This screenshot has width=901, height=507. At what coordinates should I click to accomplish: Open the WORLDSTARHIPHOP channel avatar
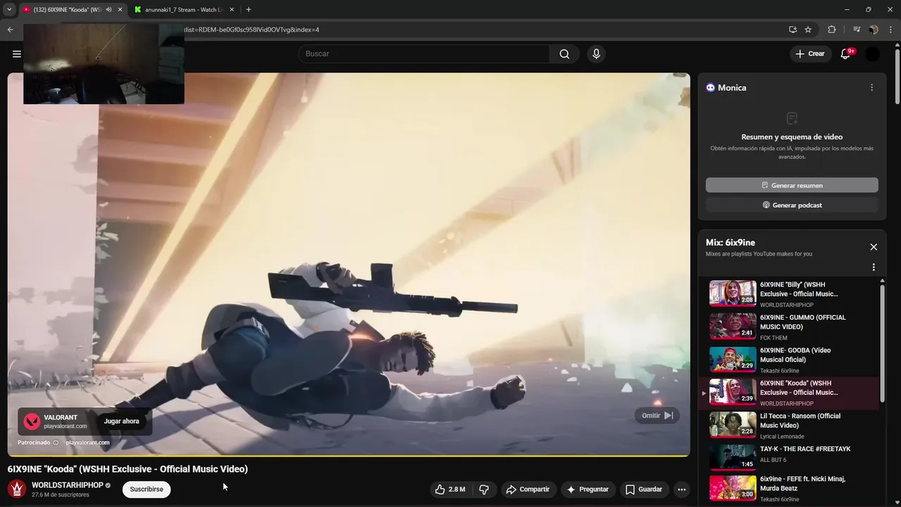tap(17, 489)
